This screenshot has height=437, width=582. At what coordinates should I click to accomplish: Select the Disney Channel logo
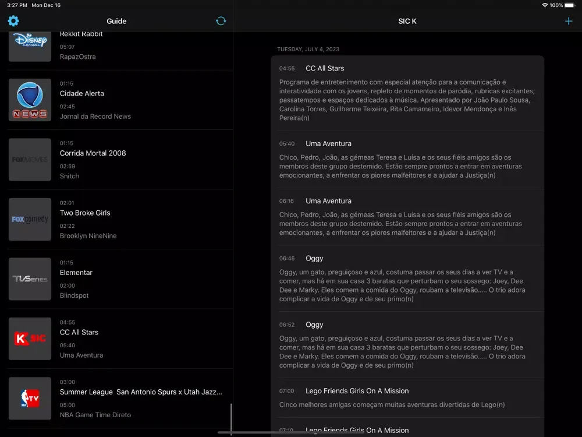[30, 47]
